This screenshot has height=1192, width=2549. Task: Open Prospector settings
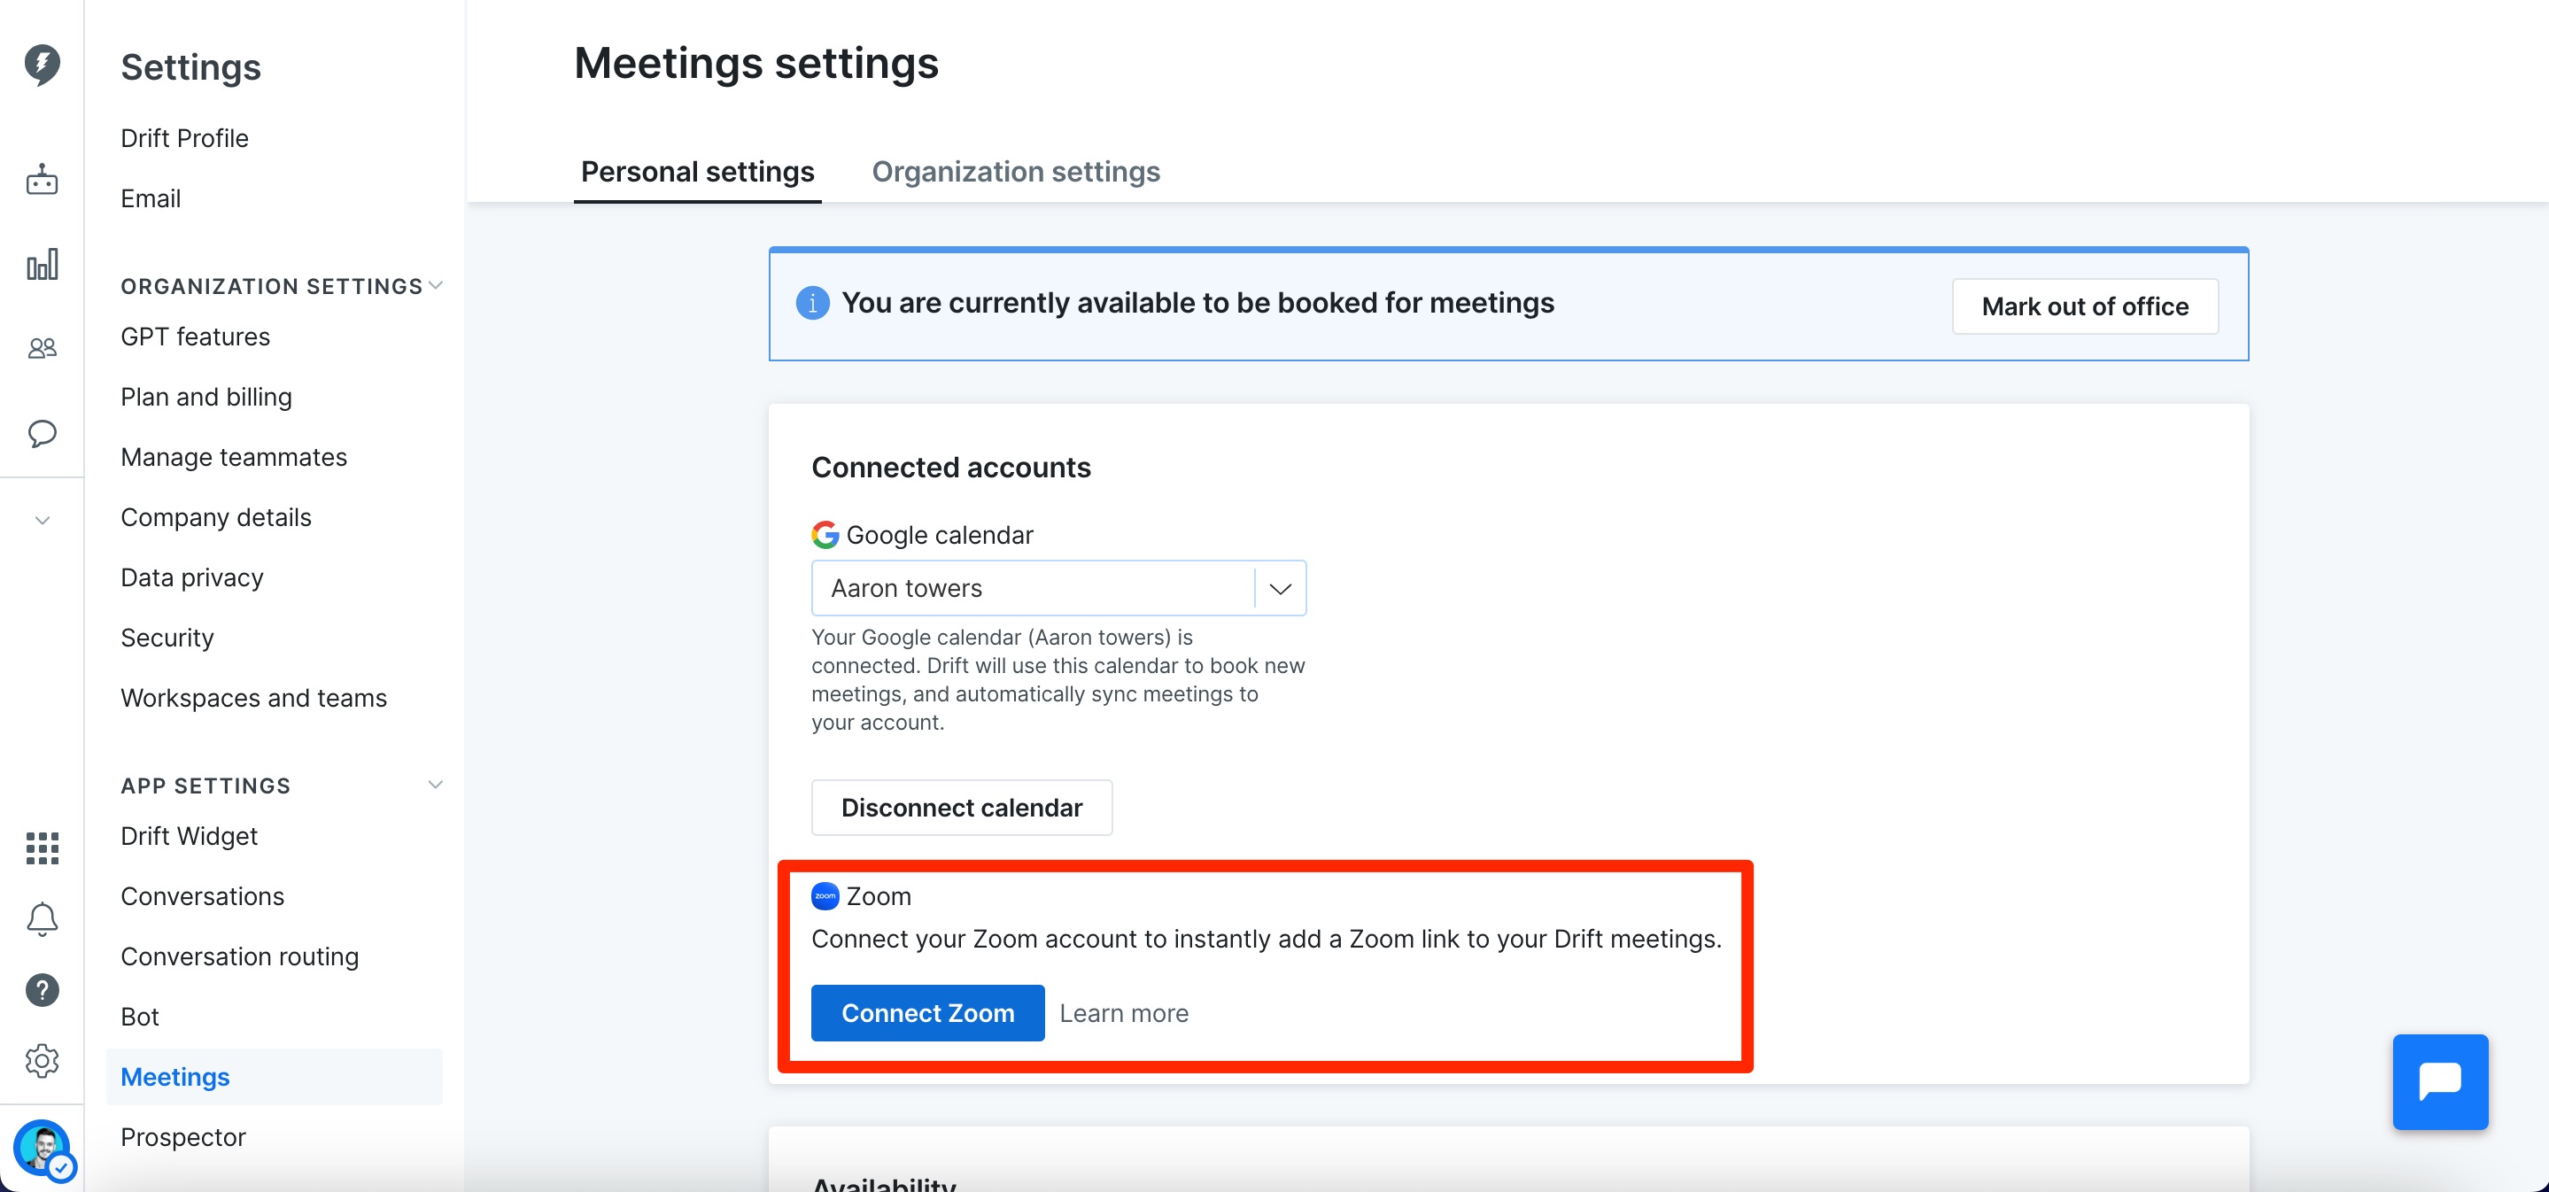pos(183,1138)
